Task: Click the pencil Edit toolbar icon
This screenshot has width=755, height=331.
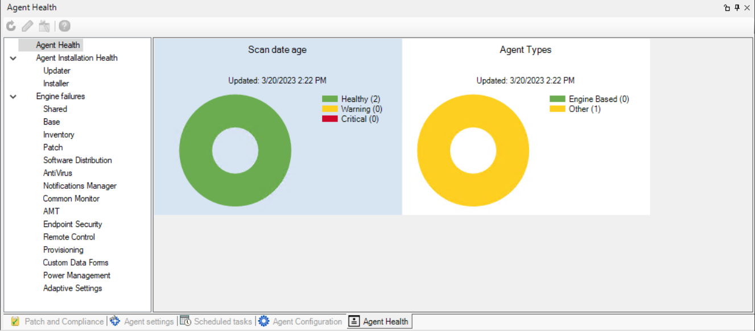Action: [x=27, y=26]
